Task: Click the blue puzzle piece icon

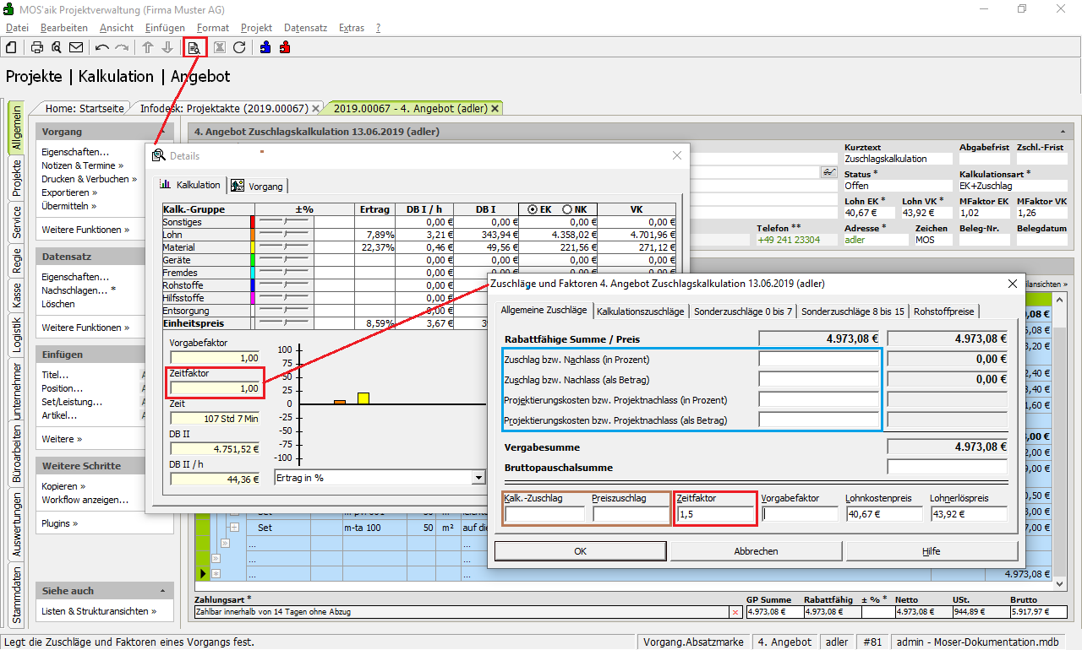Action: pos(265,47)
